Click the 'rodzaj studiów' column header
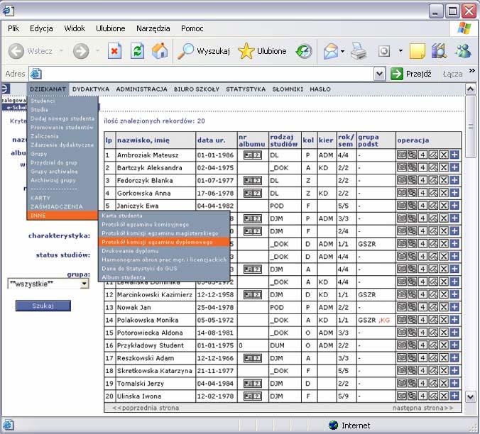The image size is (480, 434). pos(284,140)
